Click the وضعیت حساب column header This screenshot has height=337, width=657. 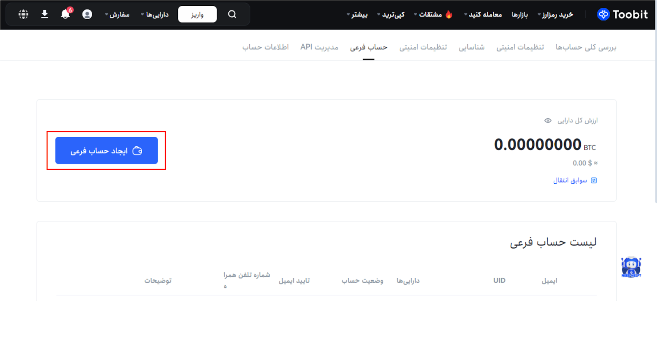[x=362, y=281]
